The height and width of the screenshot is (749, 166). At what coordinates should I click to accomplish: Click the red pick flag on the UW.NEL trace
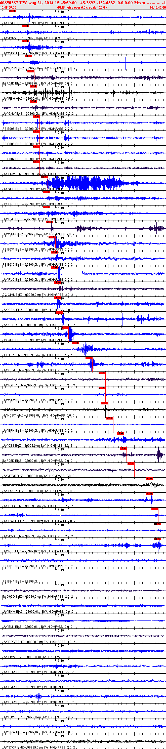pyautogui.click(x=157, y=539)
